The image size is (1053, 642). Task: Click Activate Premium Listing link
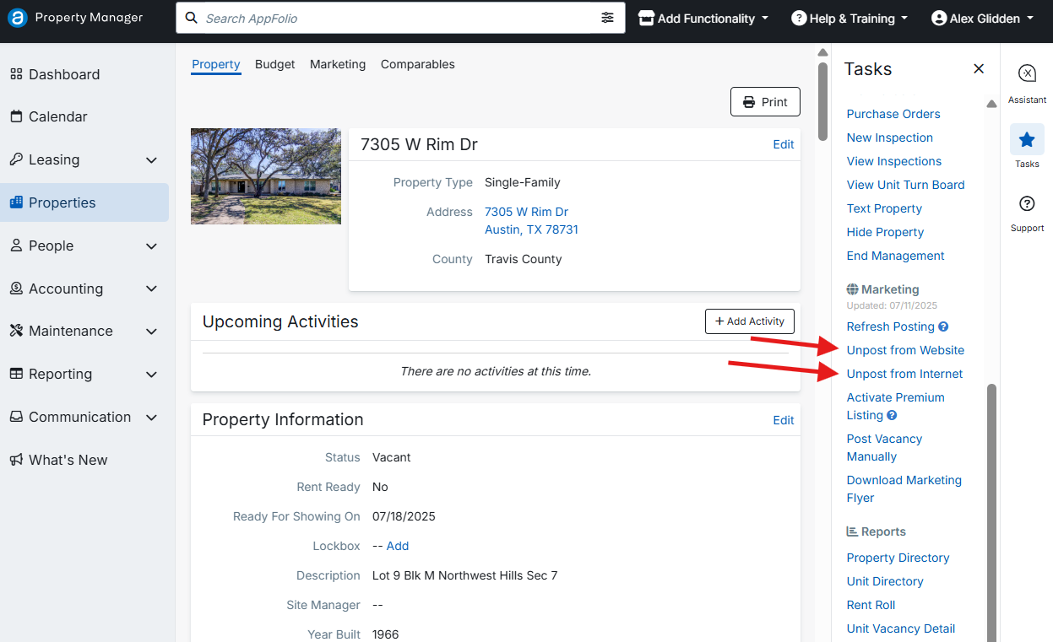click(896, 406)
